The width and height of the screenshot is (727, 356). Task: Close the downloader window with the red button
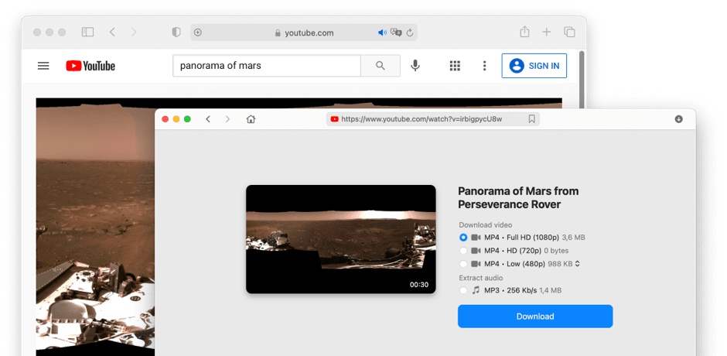(165, 119)
